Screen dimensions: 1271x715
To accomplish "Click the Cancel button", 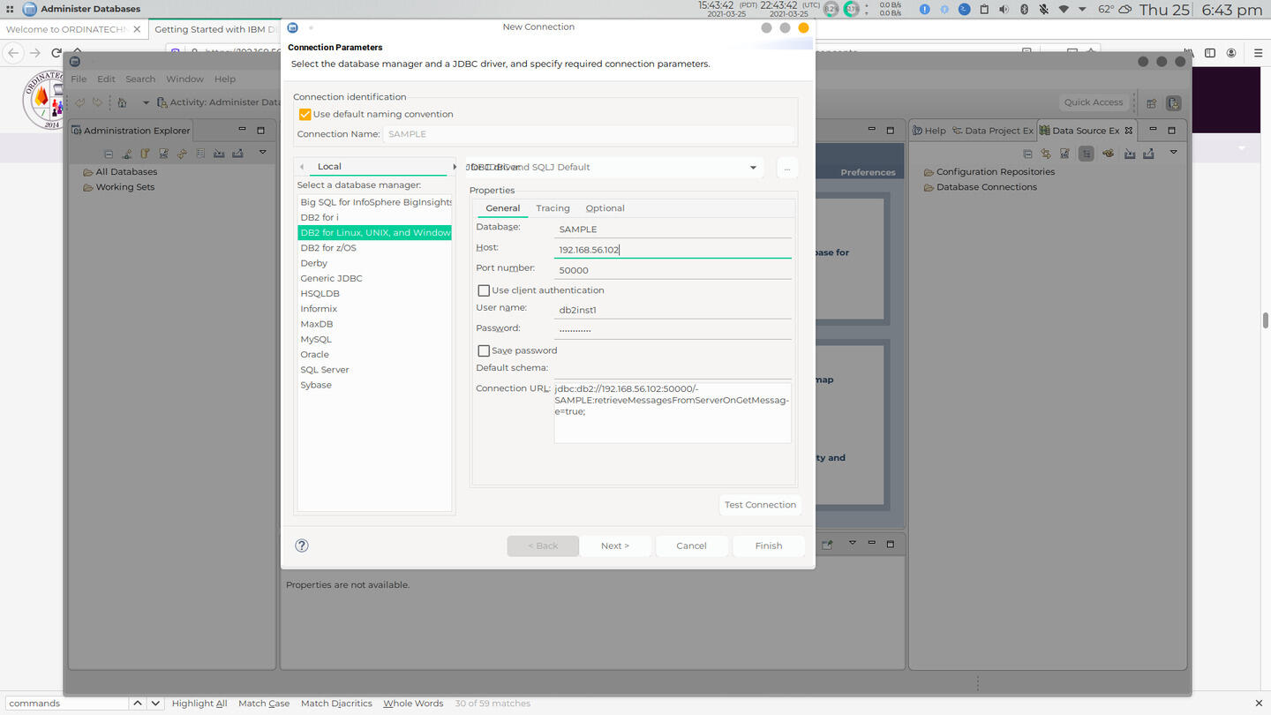I will (691, 546).
